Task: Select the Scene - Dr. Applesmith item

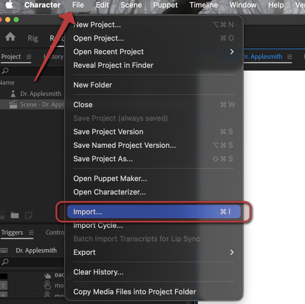Action: click(32, 104)
